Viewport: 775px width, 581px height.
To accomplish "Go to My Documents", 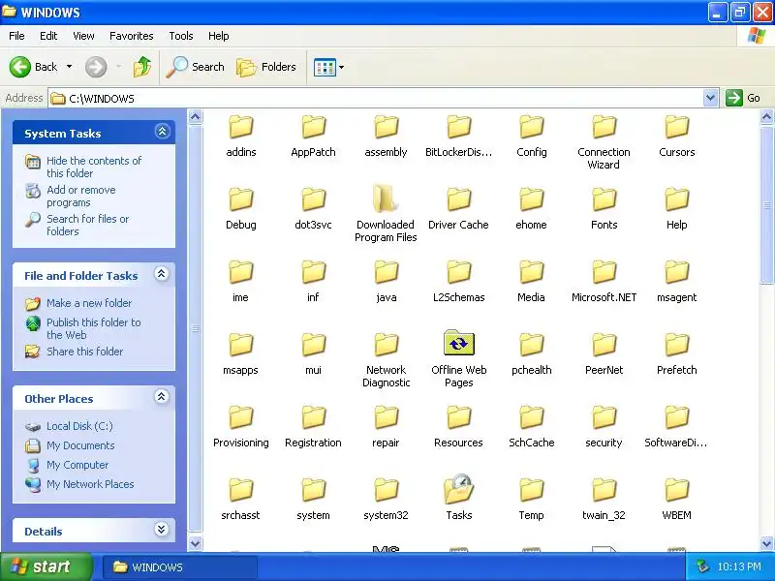I will pyautogui.click(x=80, y=445).
